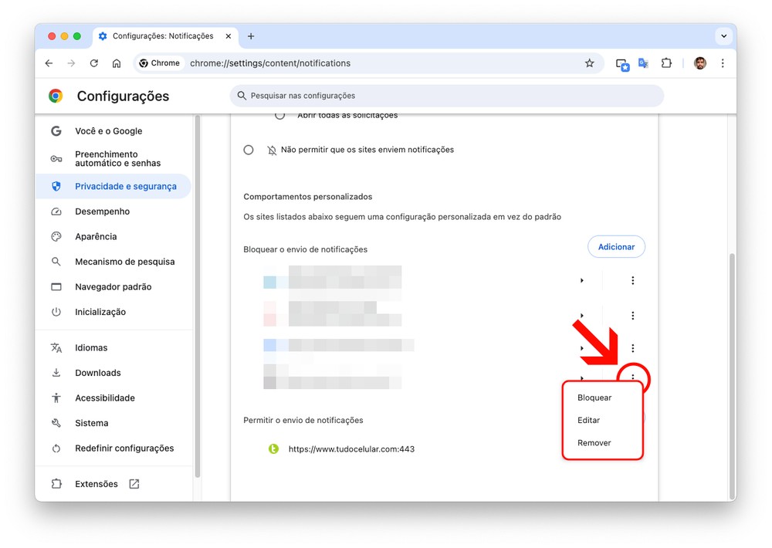Open the Extensions puzzle icon in toolbar

[x=666, y=63]
